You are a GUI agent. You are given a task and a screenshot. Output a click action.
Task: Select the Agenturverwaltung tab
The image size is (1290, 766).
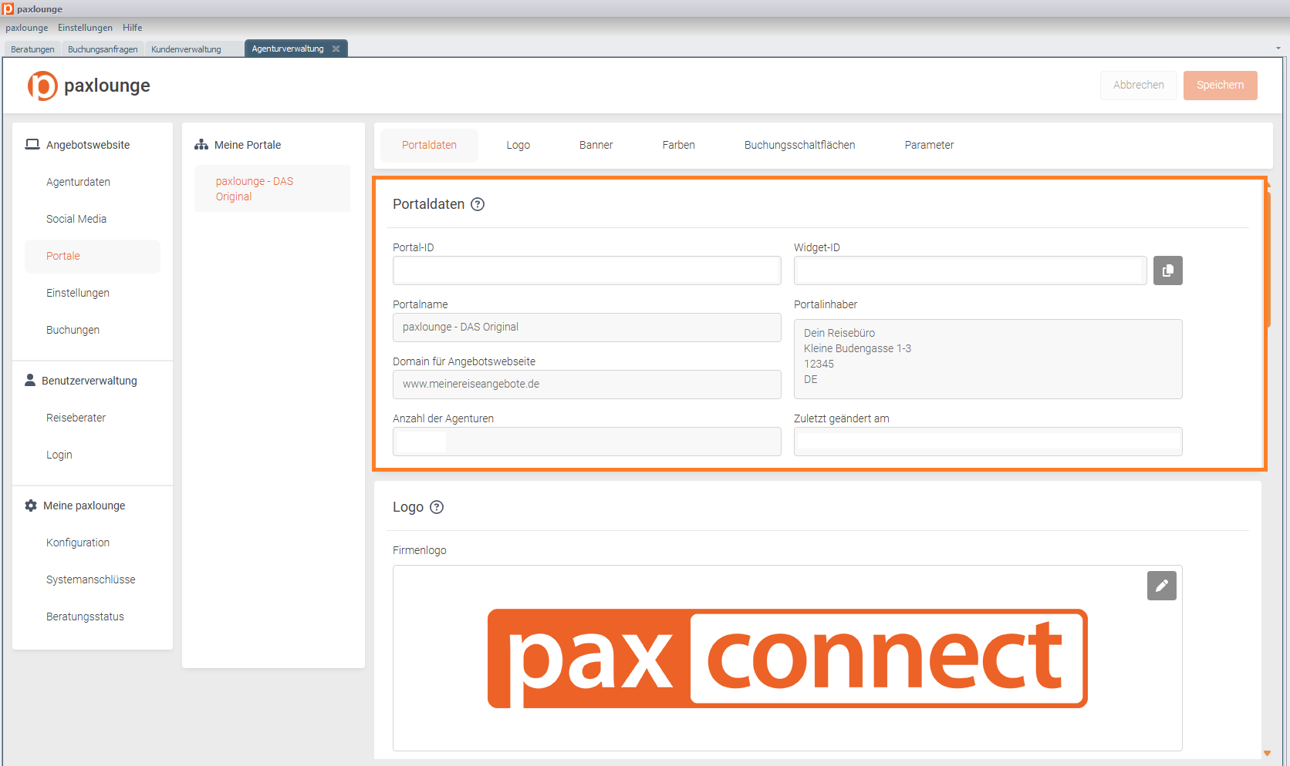point(288,49)
